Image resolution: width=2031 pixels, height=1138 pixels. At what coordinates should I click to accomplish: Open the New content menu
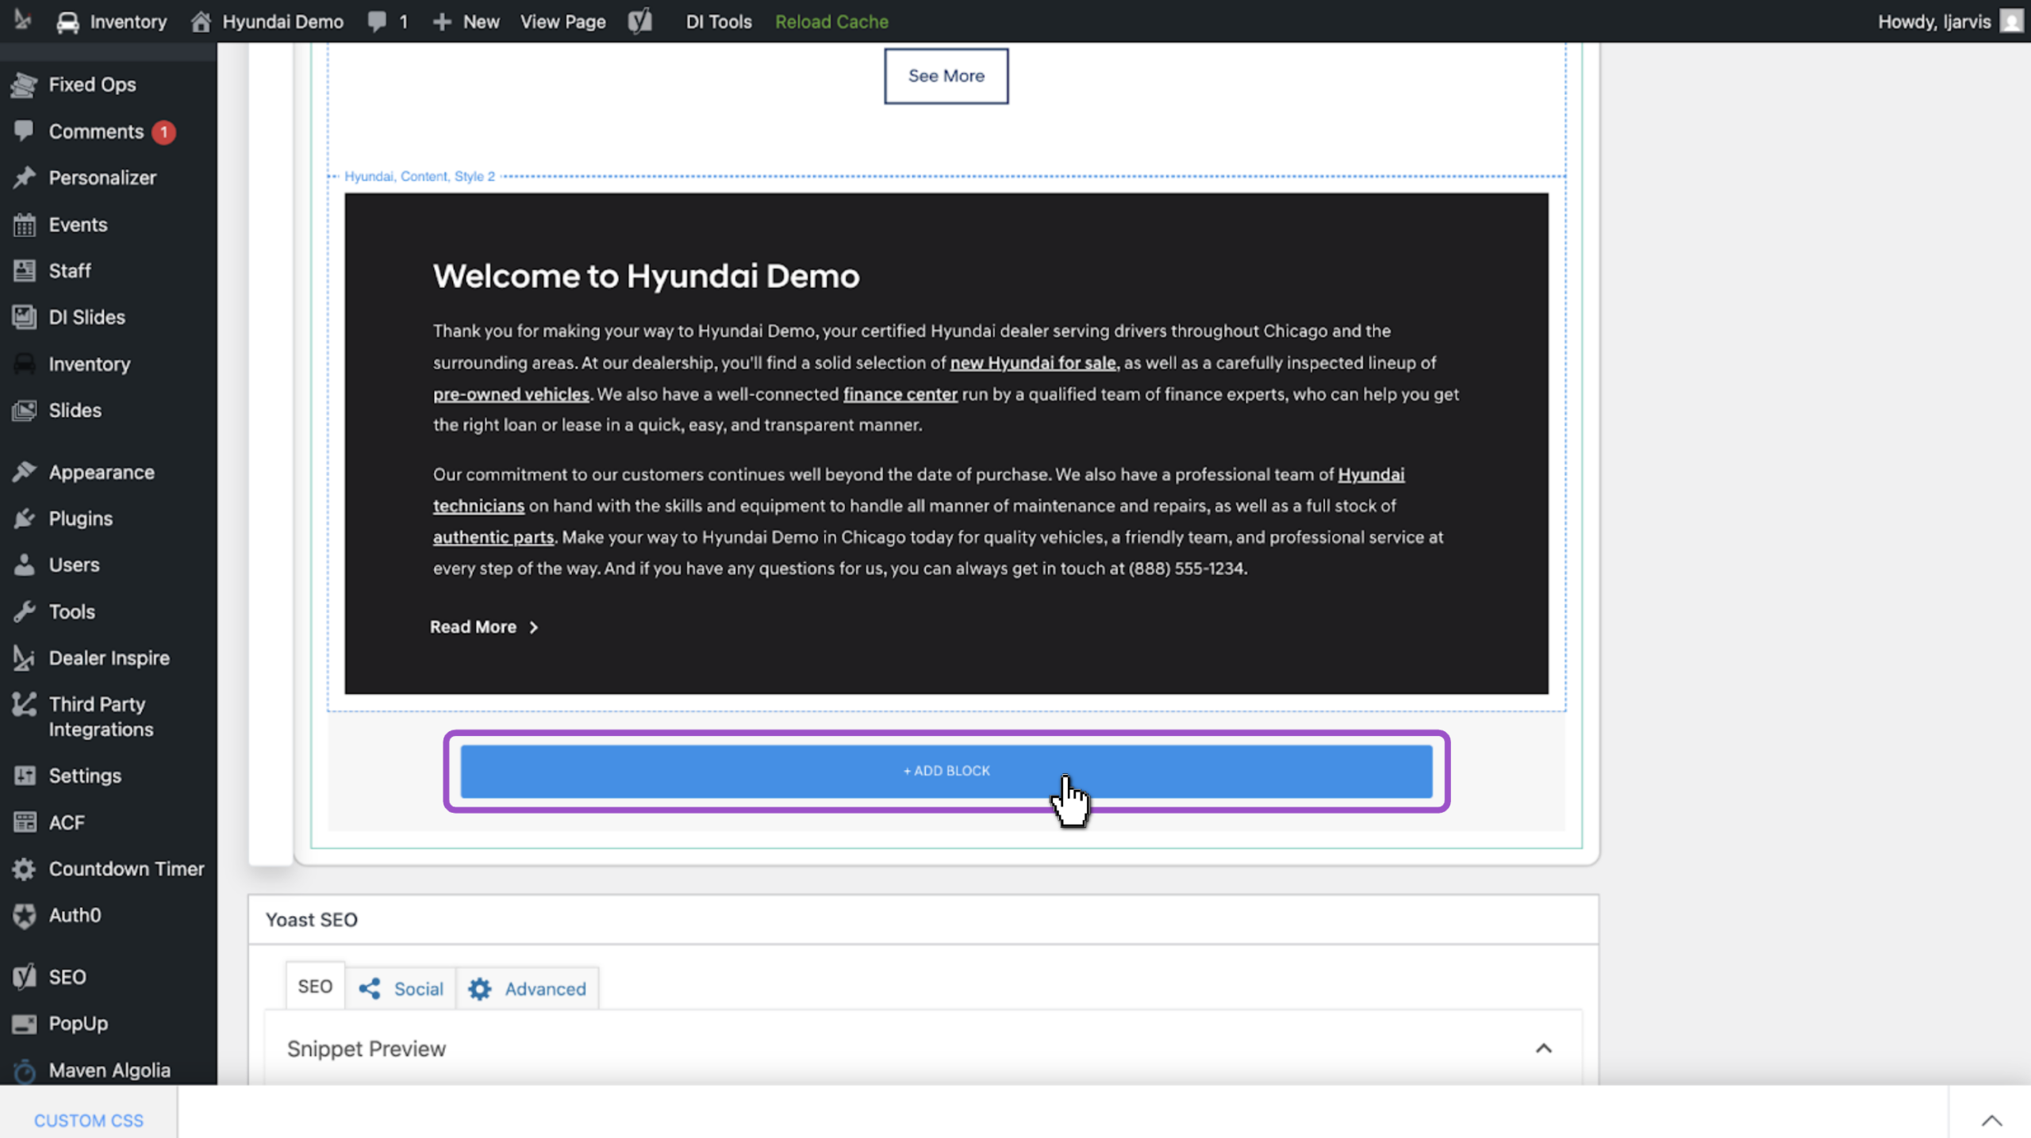tap(466, 21)
